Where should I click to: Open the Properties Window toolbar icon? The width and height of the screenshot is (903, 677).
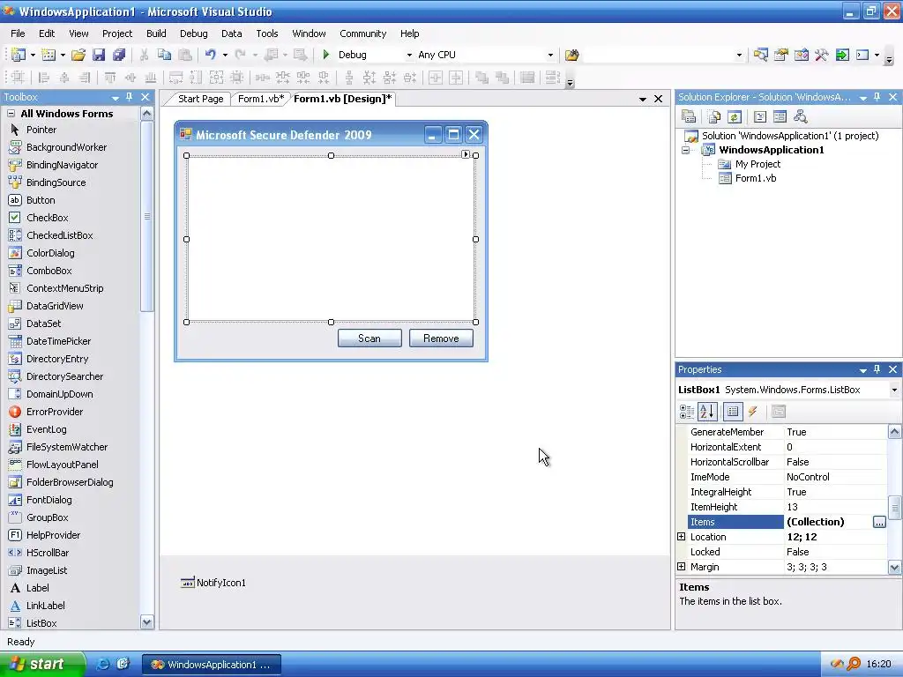[x=781, y=55]
